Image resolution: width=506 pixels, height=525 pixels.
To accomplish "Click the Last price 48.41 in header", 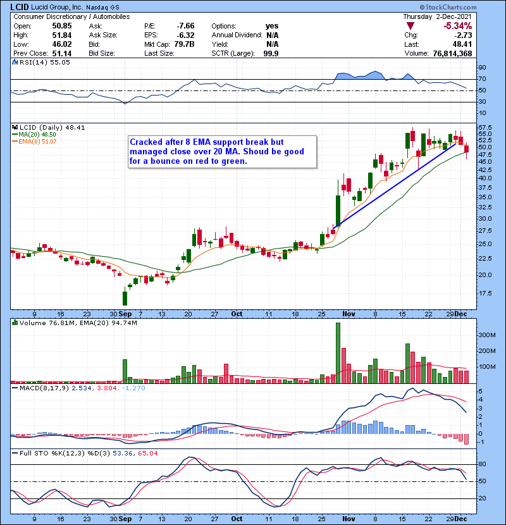I will (463, 44).
